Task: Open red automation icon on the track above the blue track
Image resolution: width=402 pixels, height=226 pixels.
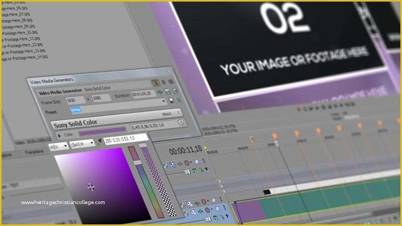Action: (204, 201)
